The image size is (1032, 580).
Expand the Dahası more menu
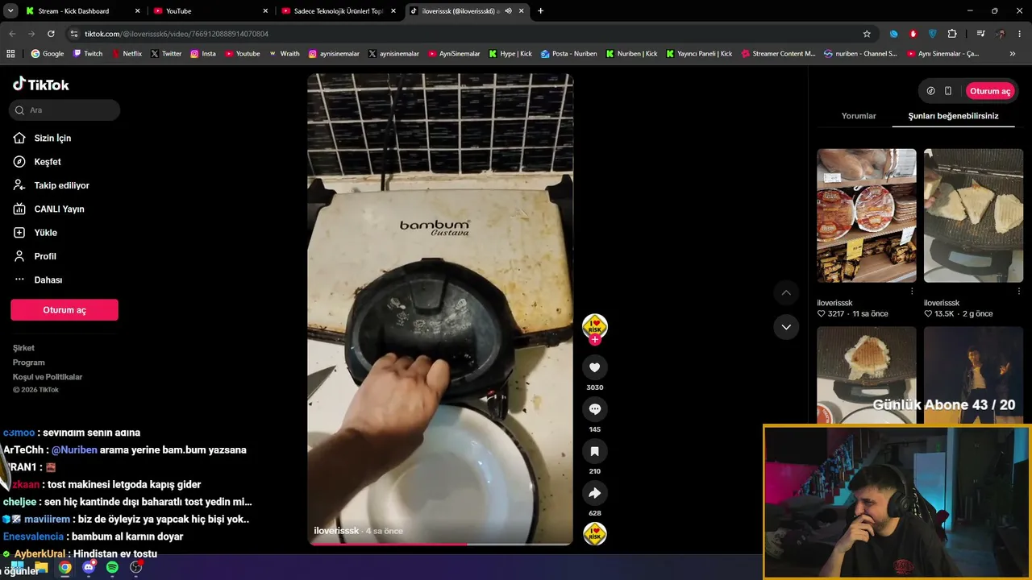38,280
